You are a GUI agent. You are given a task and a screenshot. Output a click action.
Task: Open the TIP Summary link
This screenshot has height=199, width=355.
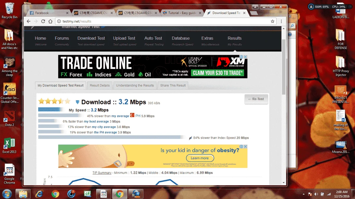pos(102,173)
